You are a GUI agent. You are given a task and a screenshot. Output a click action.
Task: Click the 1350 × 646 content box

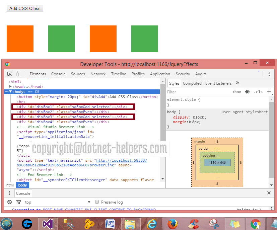click(217, 162)
